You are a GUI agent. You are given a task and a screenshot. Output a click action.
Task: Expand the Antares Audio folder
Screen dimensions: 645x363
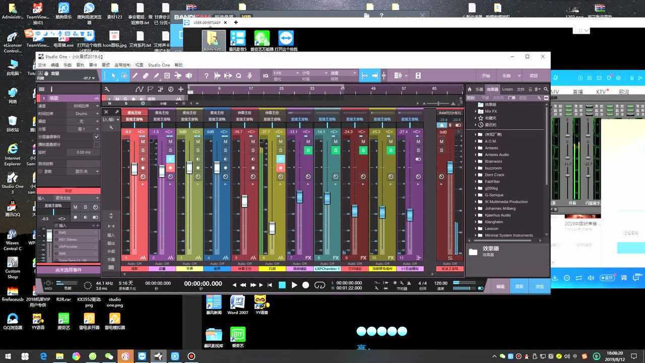[475, 155]
